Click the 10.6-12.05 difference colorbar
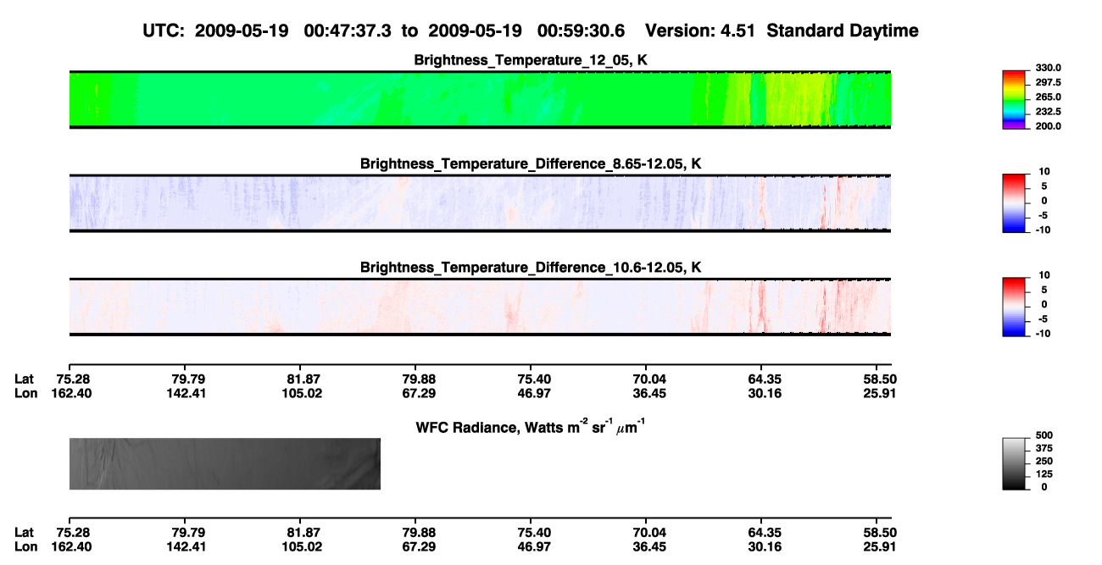The image size is (1102, 565). [1015, 305]
